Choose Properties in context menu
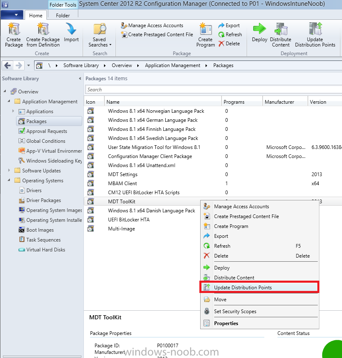Screen dimensions: 342x358 (x=259, y=323)
